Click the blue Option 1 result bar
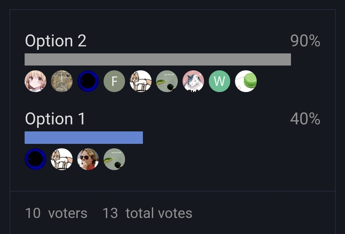The width and height of the screenshot is (345, 234). (x=84, y=138)
